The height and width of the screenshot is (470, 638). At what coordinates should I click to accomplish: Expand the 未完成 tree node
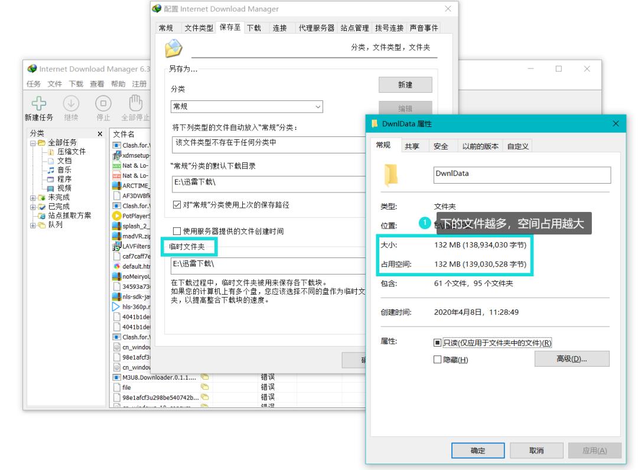33,198
